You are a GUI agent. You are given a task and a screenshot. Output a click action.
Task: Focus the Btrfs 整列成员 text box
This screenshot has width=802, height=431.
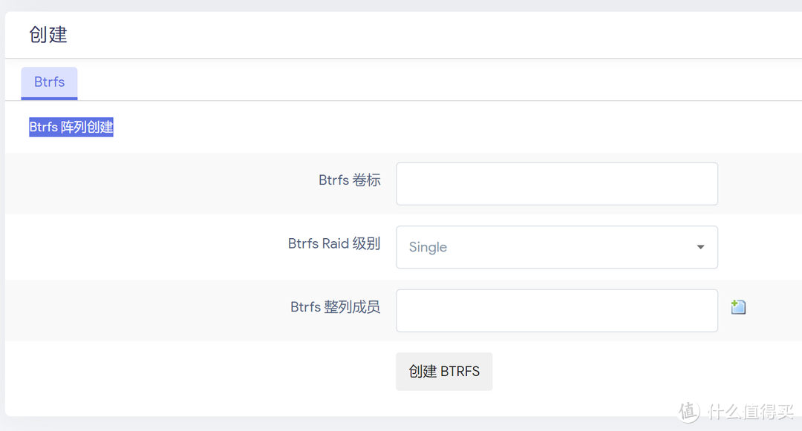click(556, 310)
